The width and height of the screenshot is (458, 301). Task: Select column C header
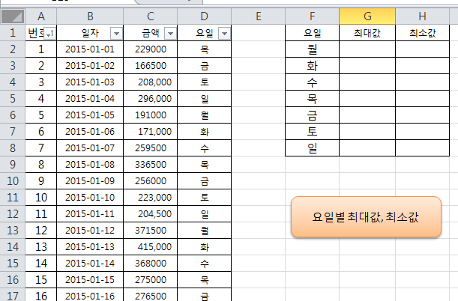(150, 16)
